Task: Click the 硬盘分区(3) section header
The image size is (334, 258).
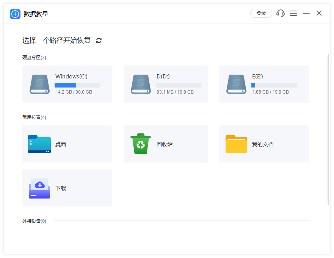Action: tap(34, 58)
